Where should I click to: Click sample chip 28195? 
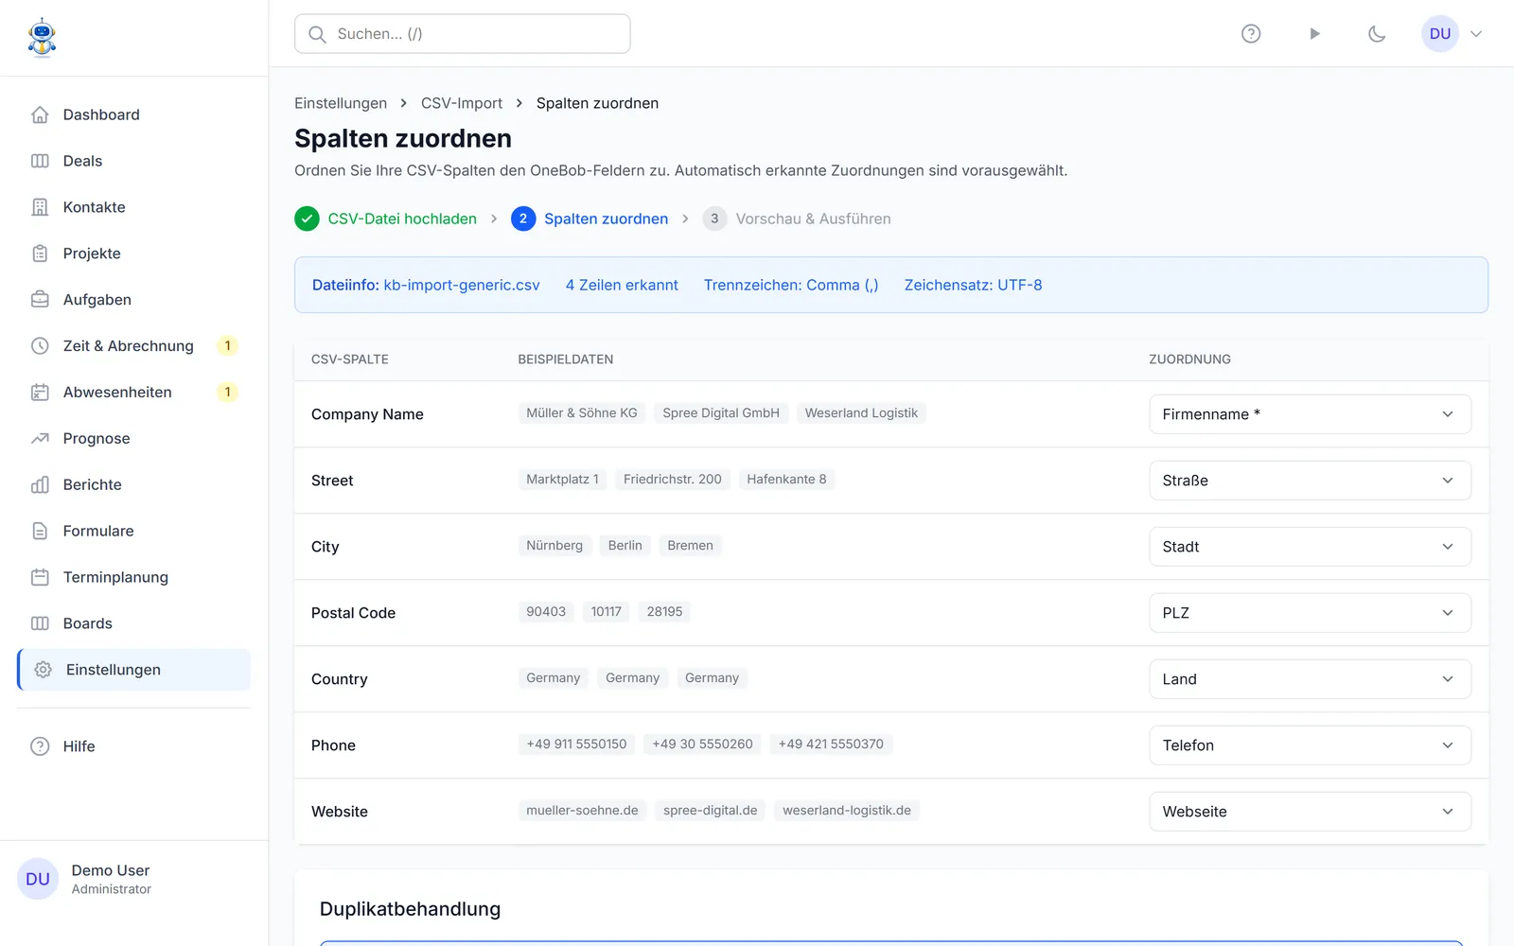pos(664,612)
